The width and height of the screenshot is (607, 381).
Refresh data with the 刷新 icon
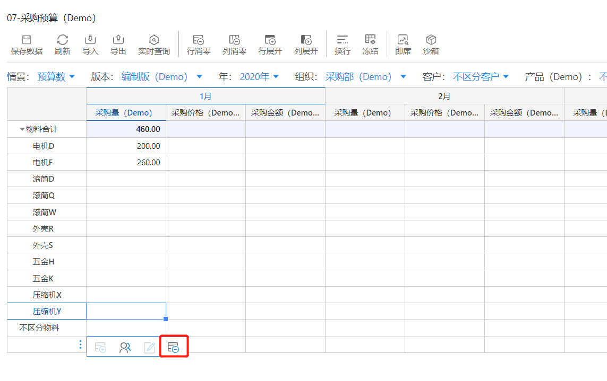(x=63, y=40)
